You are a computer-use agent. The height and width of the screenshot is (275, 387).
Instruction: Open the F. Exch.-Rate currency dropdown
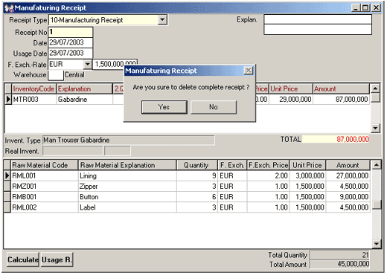87,65
